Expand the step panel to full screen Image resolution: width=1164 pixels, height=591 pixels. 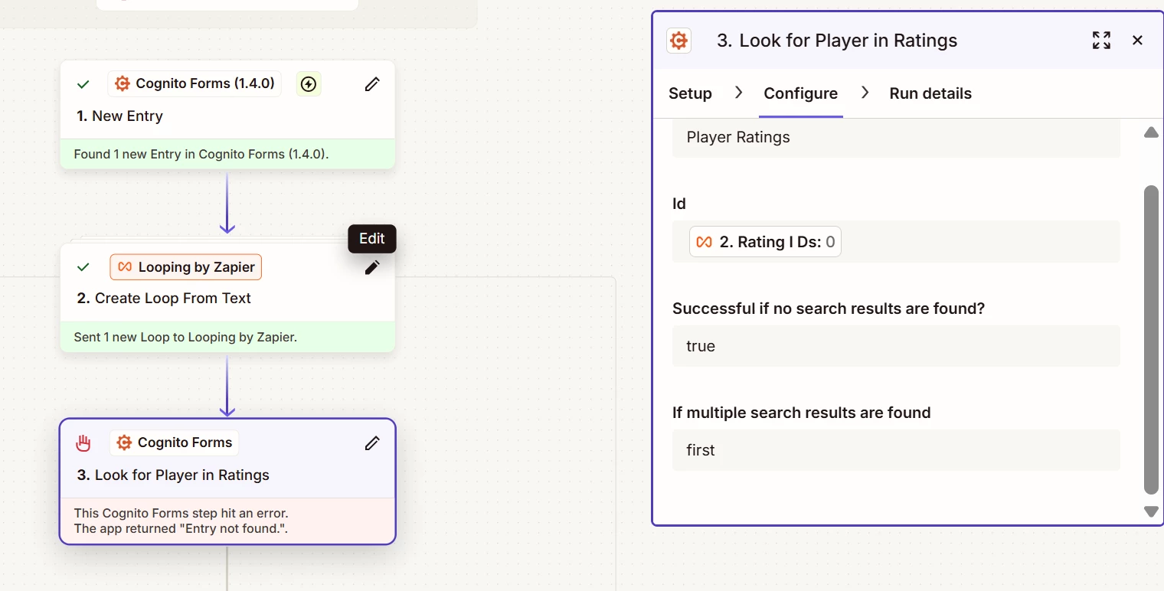(x=1101, y=41)
